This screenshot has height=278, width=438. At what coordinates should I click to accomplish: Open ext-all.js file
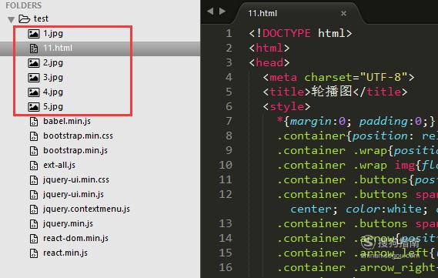point(59,165)
